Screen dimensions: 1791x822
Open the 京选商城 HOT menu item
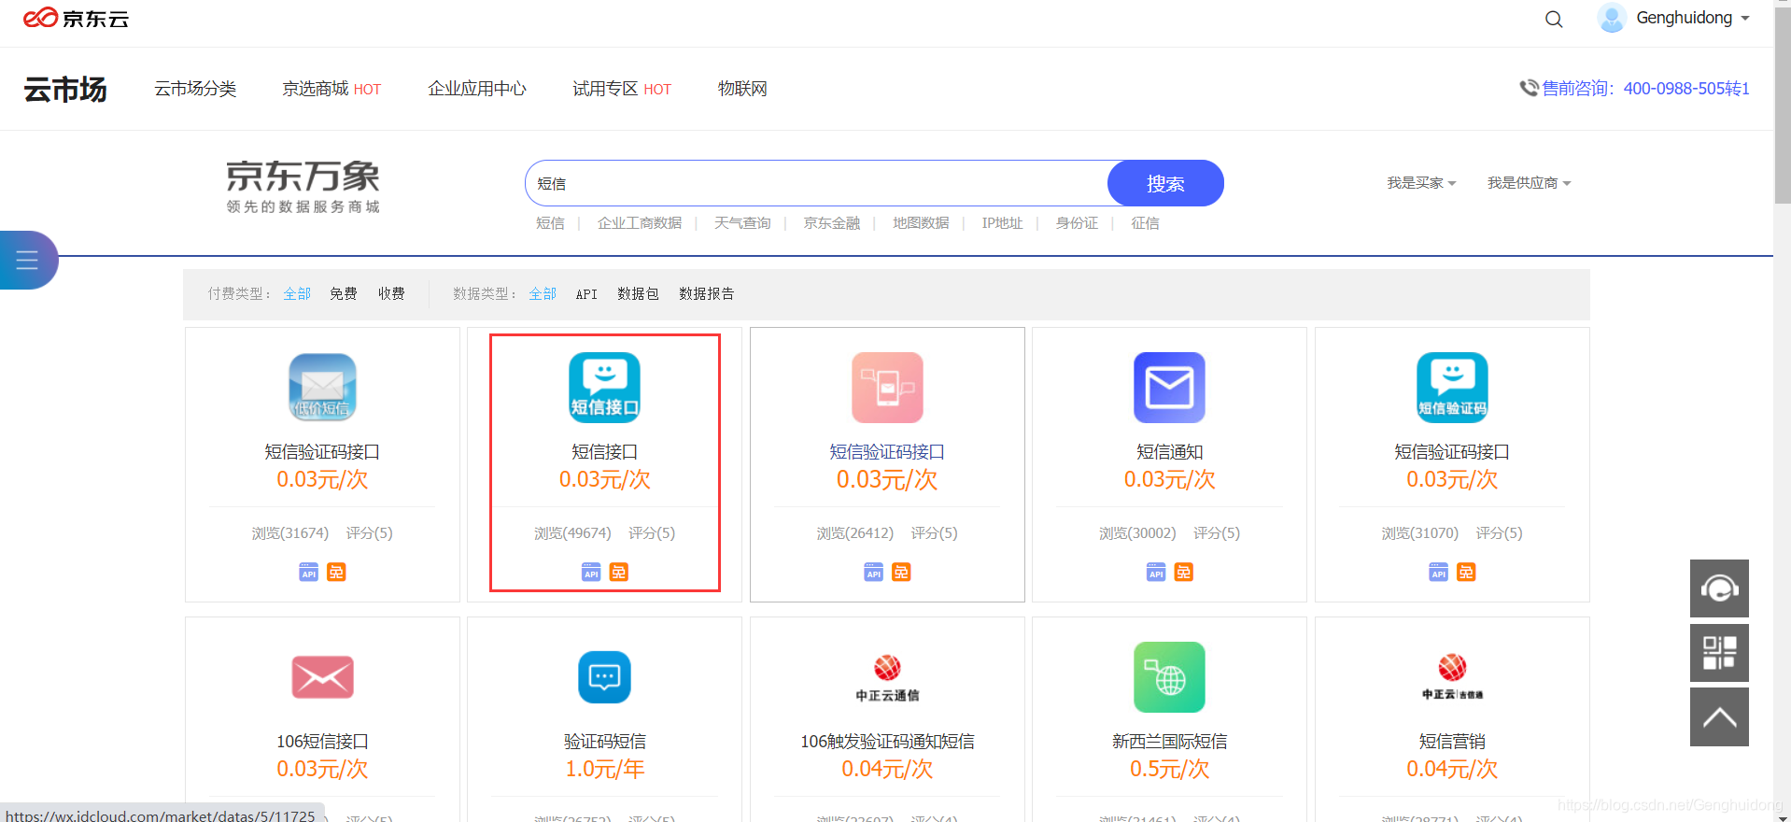[331, 89]
